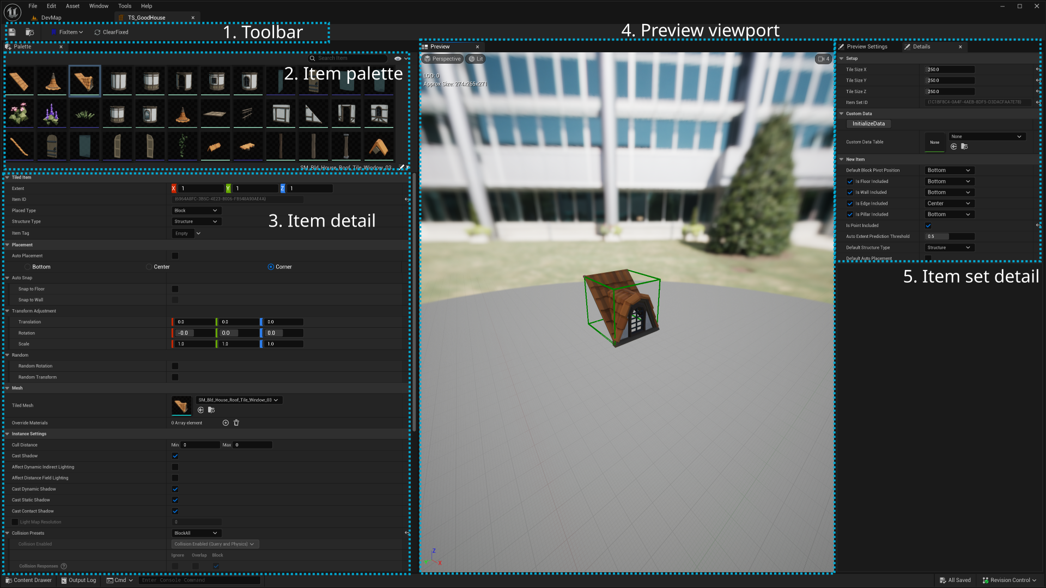Viewport: 1046px width, 588px height.
Task: Click the Search Item field in palette
Action: 347,58
